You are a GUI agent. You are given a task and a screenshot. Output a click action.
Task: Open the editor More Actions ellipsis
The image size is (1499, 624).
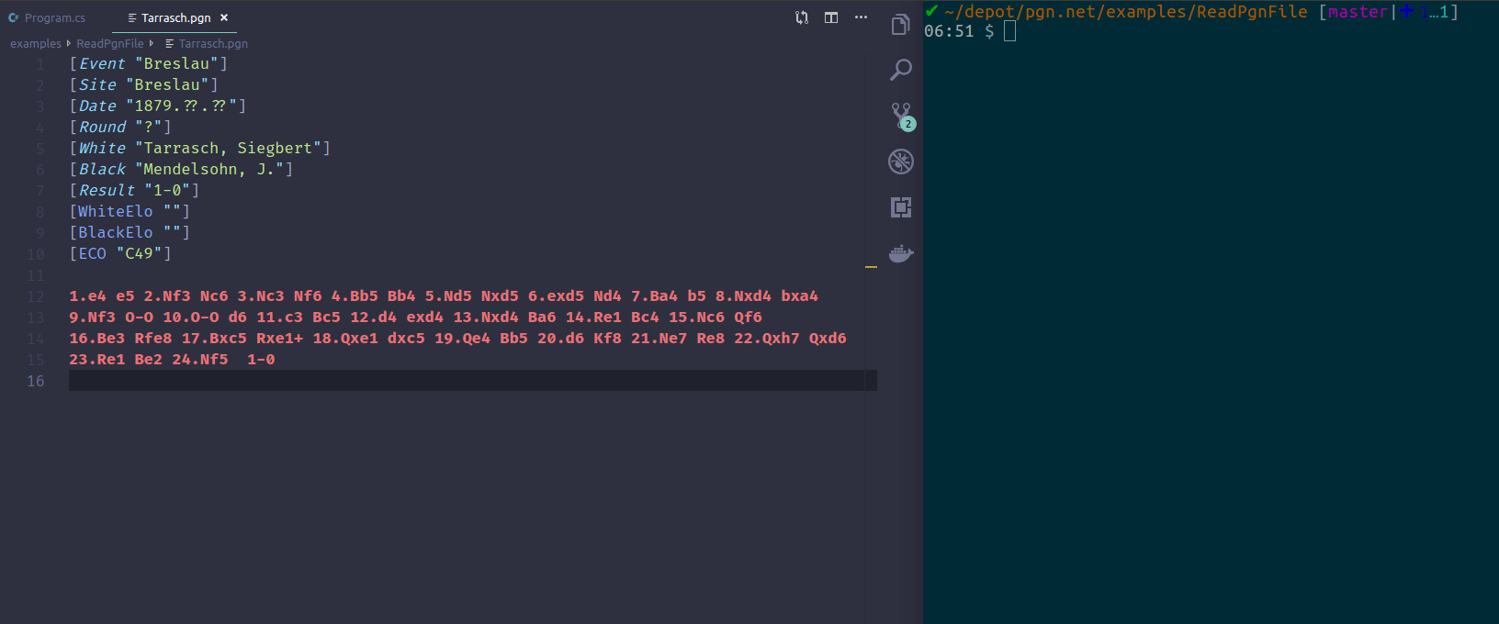click(x=861, y=17)
